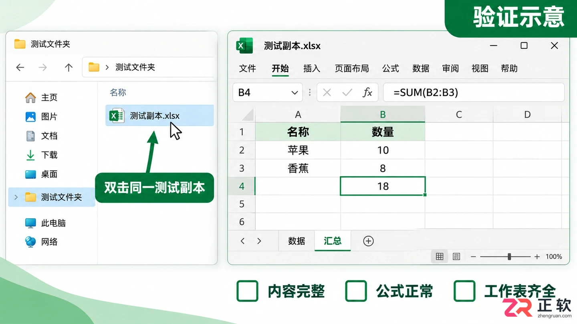Open the 审阅 ribbon tab
577x324 pixels.
[x=450, y=68]
